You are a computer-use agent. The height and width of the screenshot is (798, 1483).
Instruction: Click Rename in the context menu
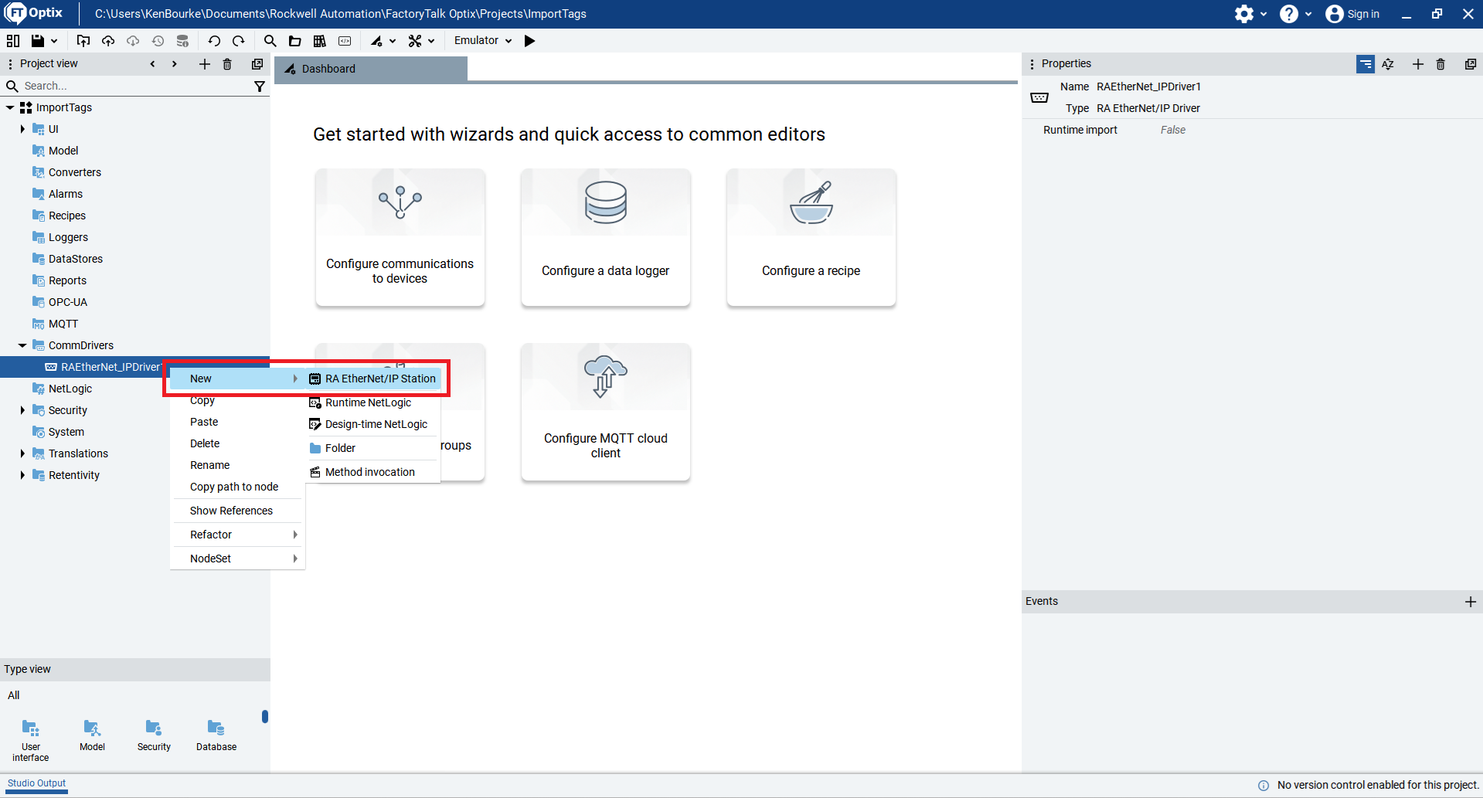click(x=237, y=465)
